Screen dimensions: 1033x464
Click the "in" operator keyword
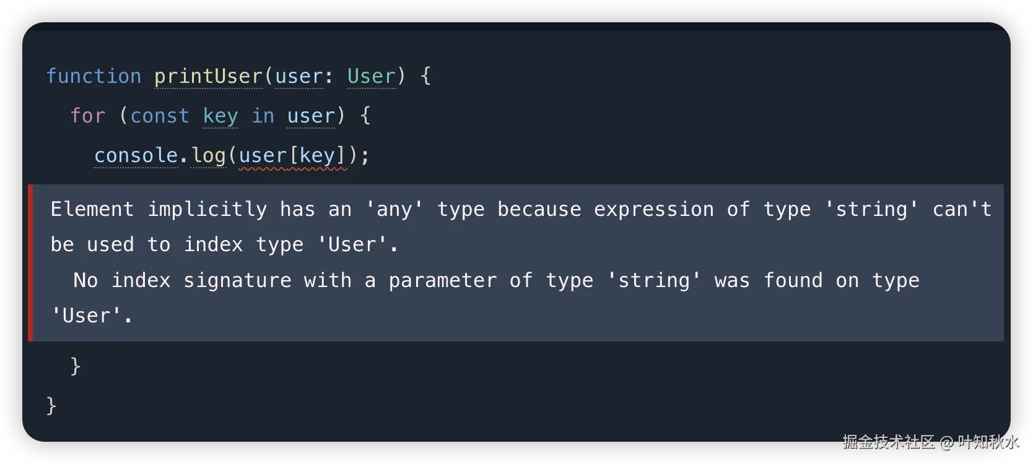[x=263, y=116]
